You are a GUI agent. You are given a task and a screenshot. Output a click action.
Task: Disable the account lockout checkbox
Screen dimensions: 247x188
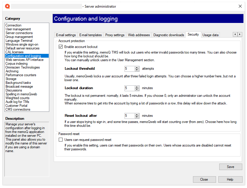60,46
